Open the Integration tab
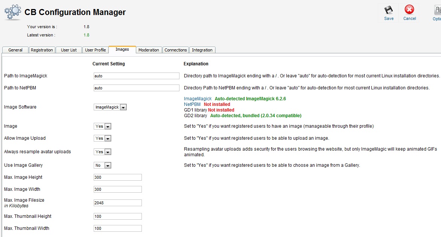This screenshot has height=237, width=441. [x=202, y=50]
